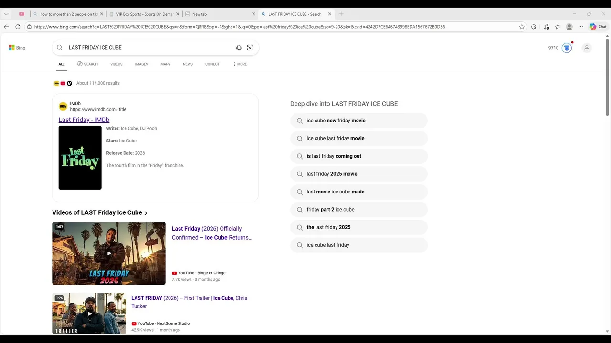611x343 pixels.
Task: Click the Last Friday poster thumbnail
Action: click(80, 158)
